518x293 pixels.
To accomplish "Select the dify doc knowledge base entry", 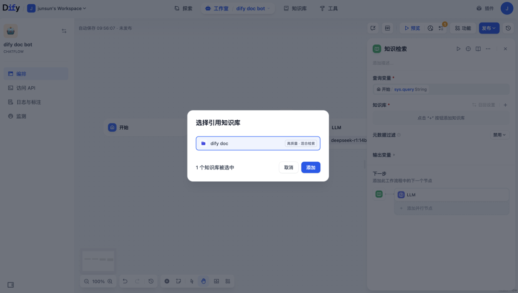I will point(258,143).
